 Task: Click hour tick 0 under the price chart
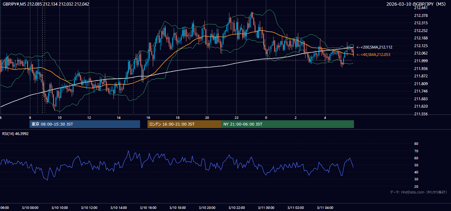tap(266, 117)
